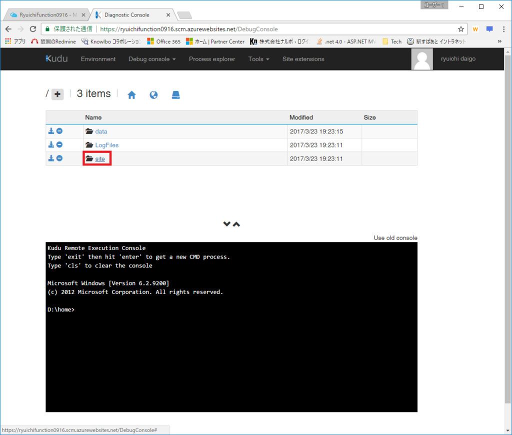512x435 pixels.
Task: Expand console with up chevron
Action: (236, 224)
